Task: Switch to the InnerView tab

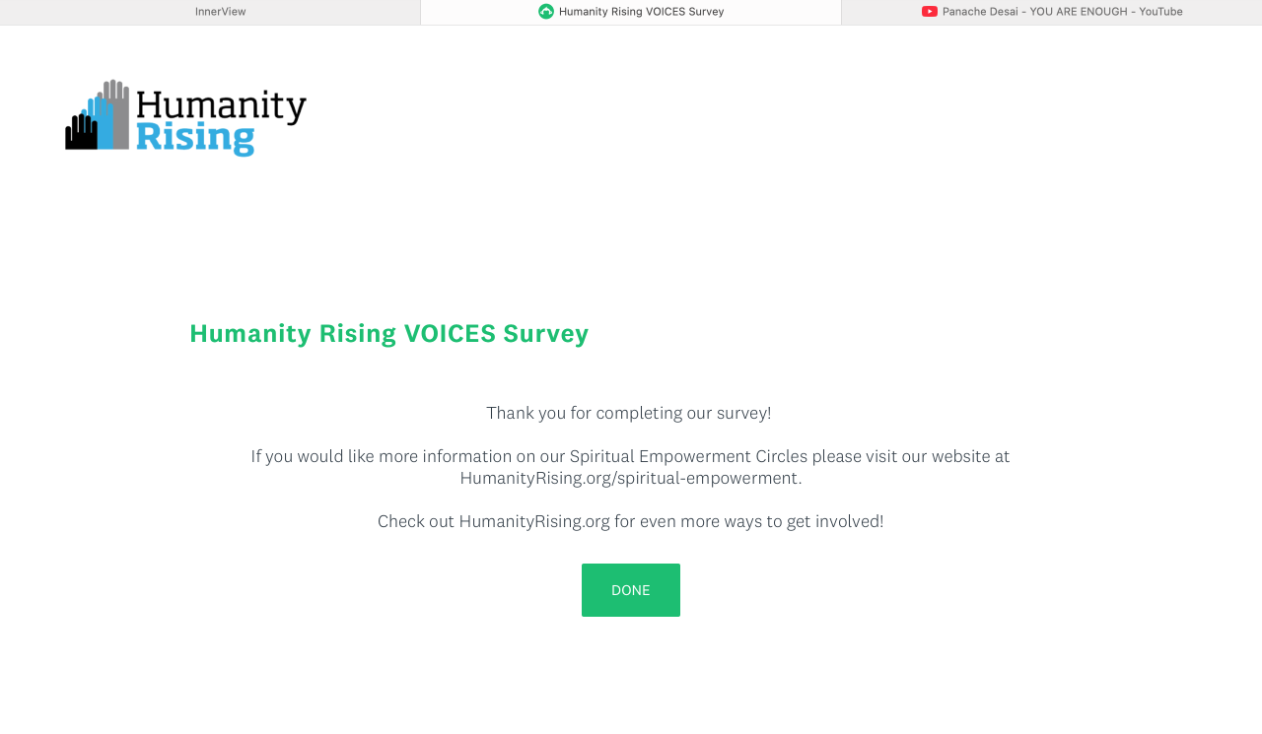Action: [220, 12]
